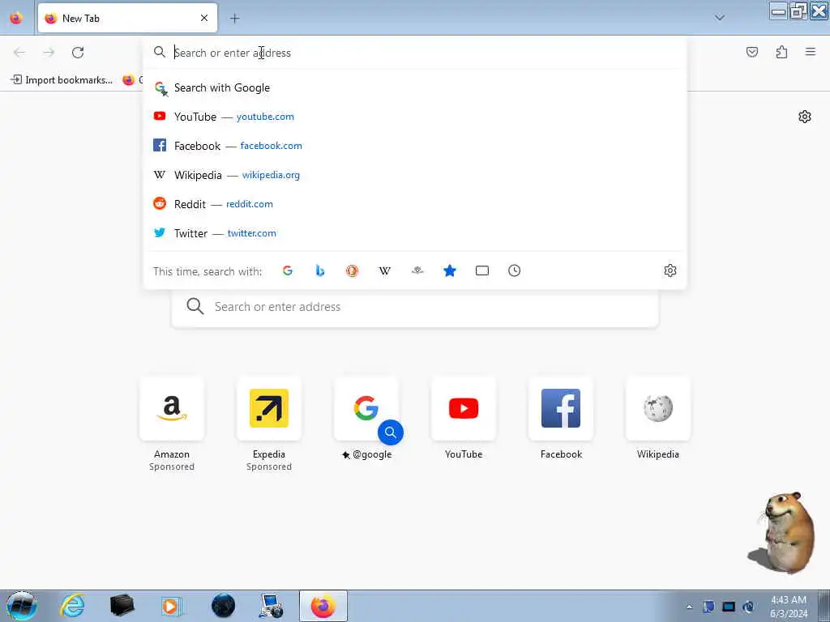Search in History clock icon
Screen dimensions: 830x622
click(x=514, y=271)
